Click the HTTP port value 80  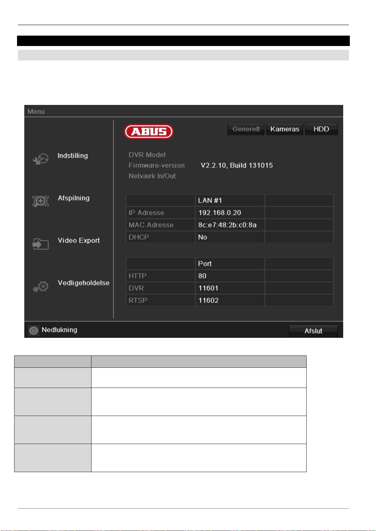pyautogui.click(x=202, y=276)
